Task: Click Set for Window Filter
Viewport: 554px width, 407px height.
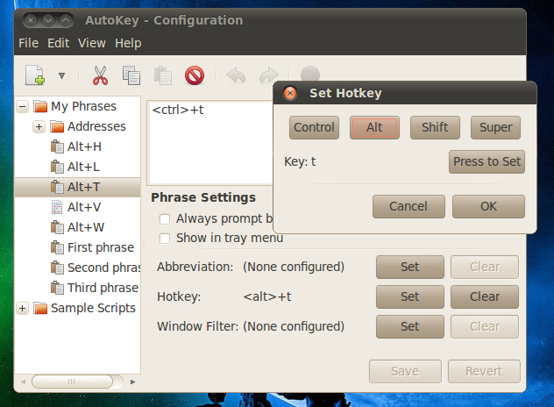Action: point(410,326)
